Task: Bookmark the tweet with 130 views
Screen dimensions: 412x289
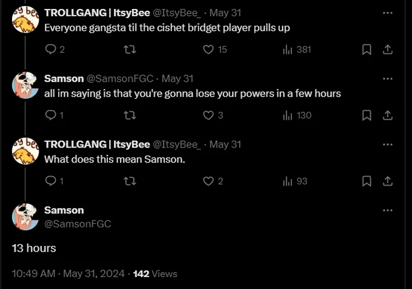Action: [367, 115]
